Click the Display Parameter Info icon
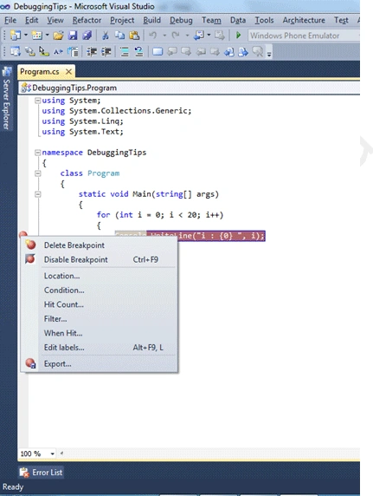The image size is (373, 496). click(29, 51)
